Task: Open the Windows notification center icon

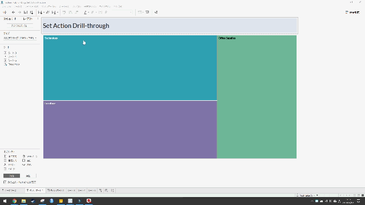Action: coord(359,201)
